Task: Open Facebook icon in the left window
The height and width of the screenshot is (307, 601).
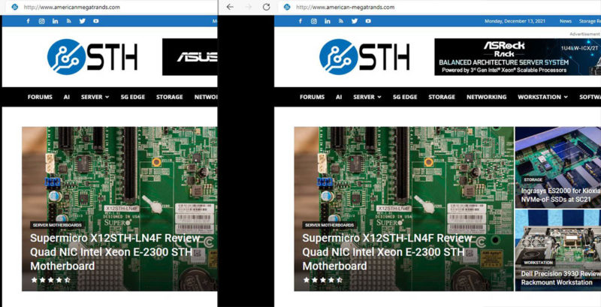Action: coord(28,21)
